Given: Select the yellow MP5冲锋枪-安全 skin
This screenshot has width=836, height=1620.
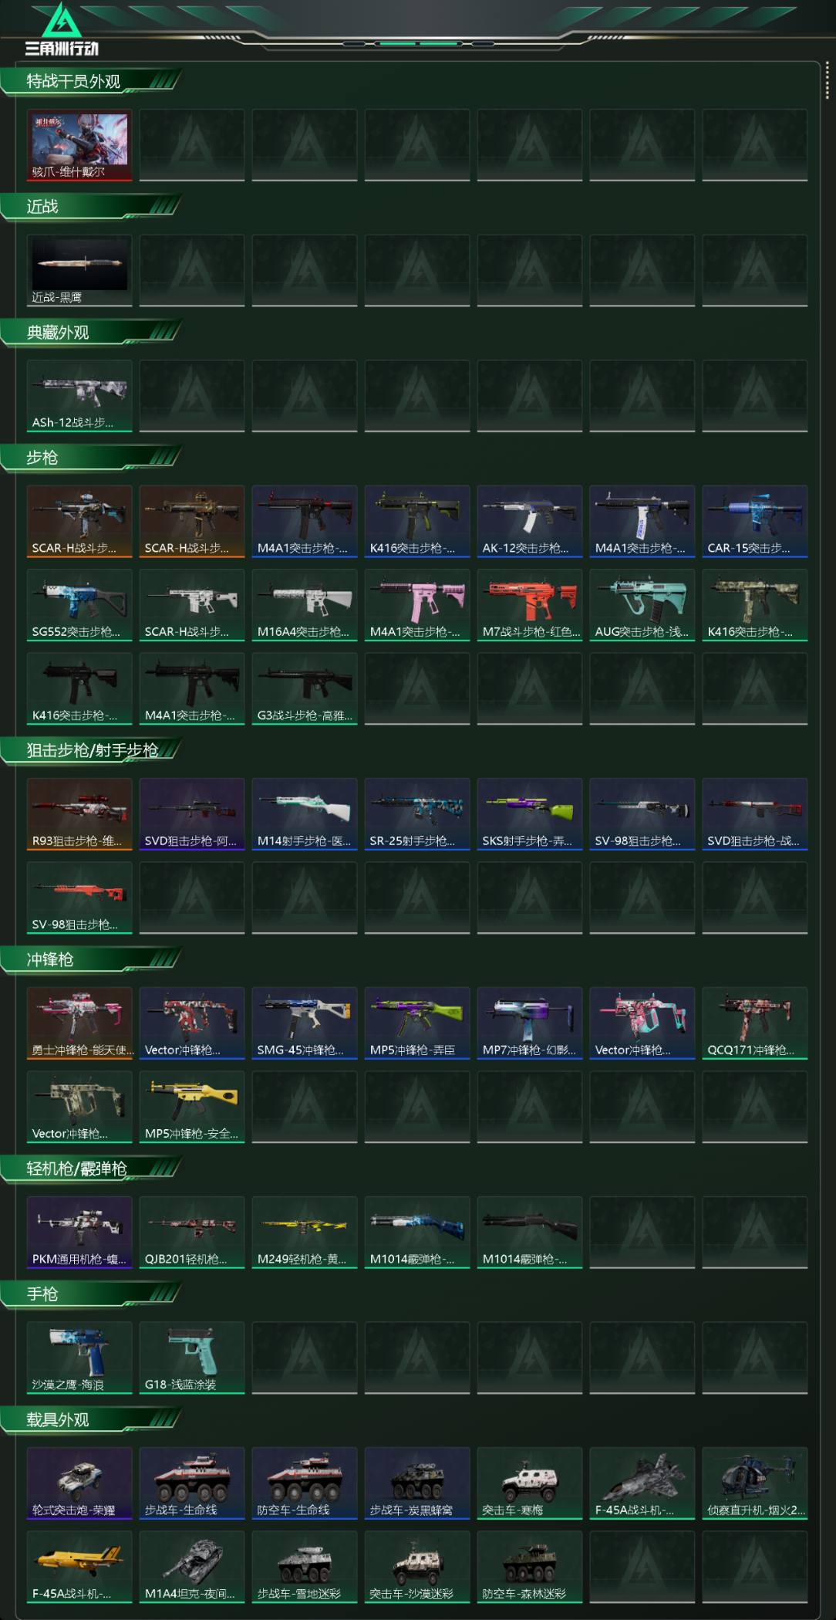Looking at the screenshot, I should [192, 1107].
